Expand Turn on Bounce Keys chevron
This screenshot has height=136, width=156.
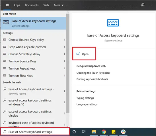click(x=64, y=61)
